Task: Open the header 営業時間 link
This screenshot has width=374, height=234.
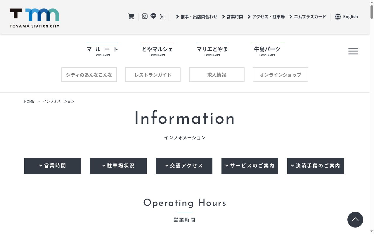Action: point(233,17)
